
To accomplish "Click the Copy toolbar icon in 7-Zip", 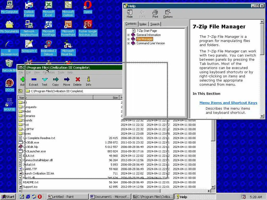I will [56, 82].
